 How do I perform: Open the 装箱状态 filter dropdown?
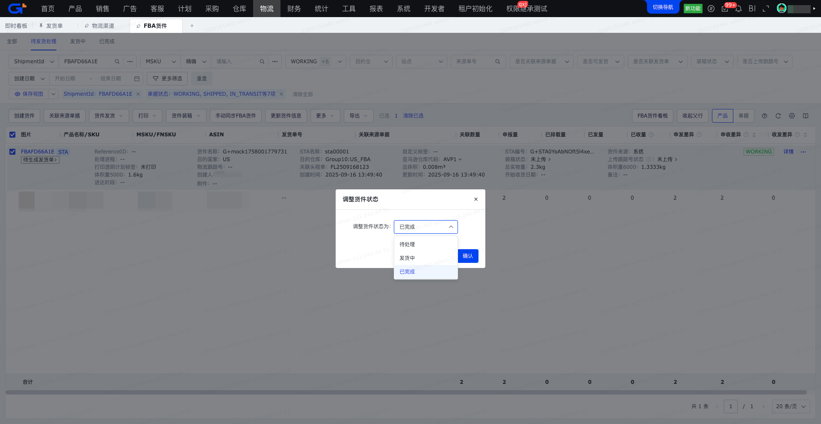712,62
